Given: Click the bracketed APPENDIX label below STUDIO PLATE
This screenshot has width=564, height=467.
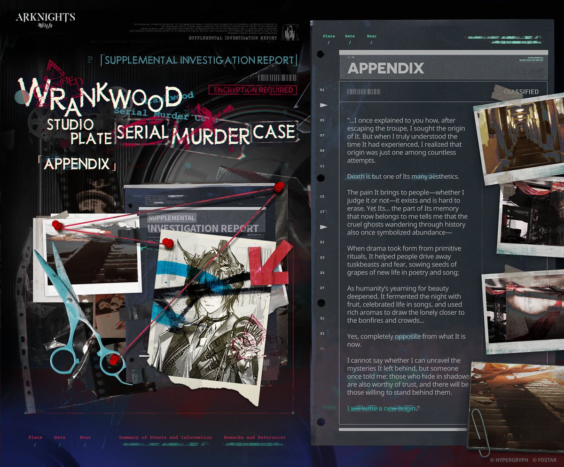Looking at the screenshot, I should 77,164.
